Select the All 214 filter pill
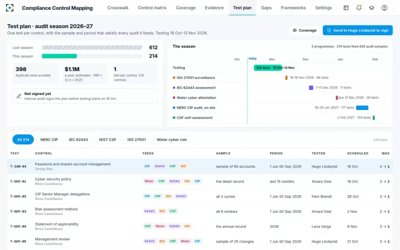Image resolution: width=400 pixels, height=250 pixels. coord(23,140)
